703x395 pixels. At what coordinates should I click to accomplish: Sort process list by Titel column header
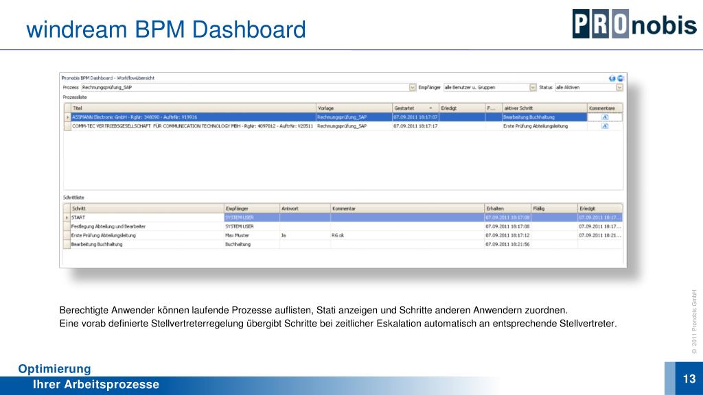[x=194, y=108]
